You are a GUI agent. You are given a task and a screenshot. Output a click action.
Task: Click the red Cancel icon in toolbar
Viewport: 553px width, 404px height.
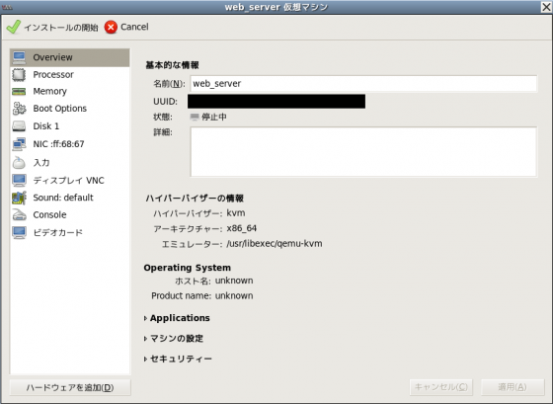[x=111, y=28]
